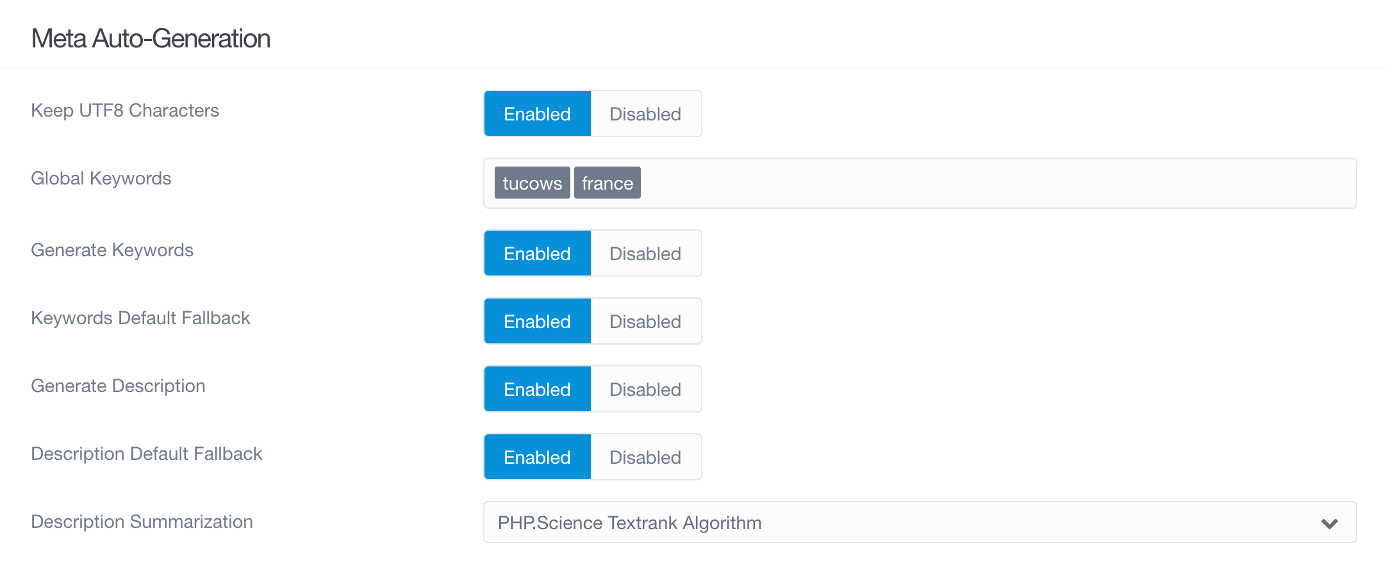The width and height of the screenshot is (1388, 565).
Task: Open the Description Summarization dropdown
Action: pos(920,522)
